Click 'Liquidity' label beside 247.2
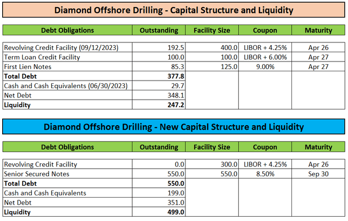Screen dimensions: 348x221 pyautogui.click(x=17, y=105)
